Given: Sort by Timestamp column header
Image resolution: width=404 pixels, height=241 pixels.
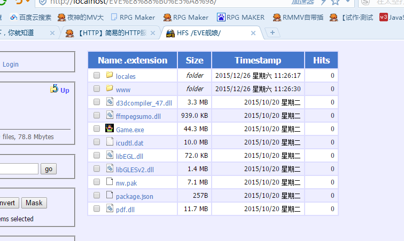Looking at the screenshot, I should point(258,60).
